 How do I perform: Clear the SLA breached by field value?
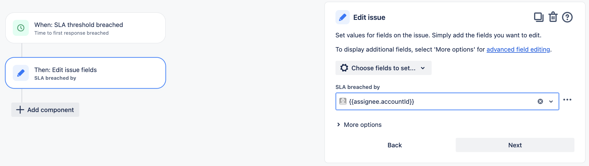(x=540, y=101)
